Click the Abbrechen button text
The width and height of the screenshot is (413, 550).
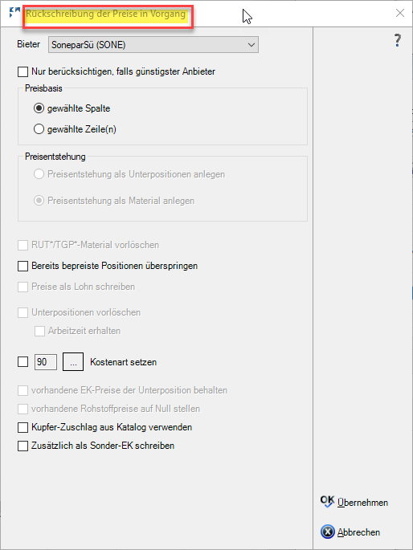[358, 532]
